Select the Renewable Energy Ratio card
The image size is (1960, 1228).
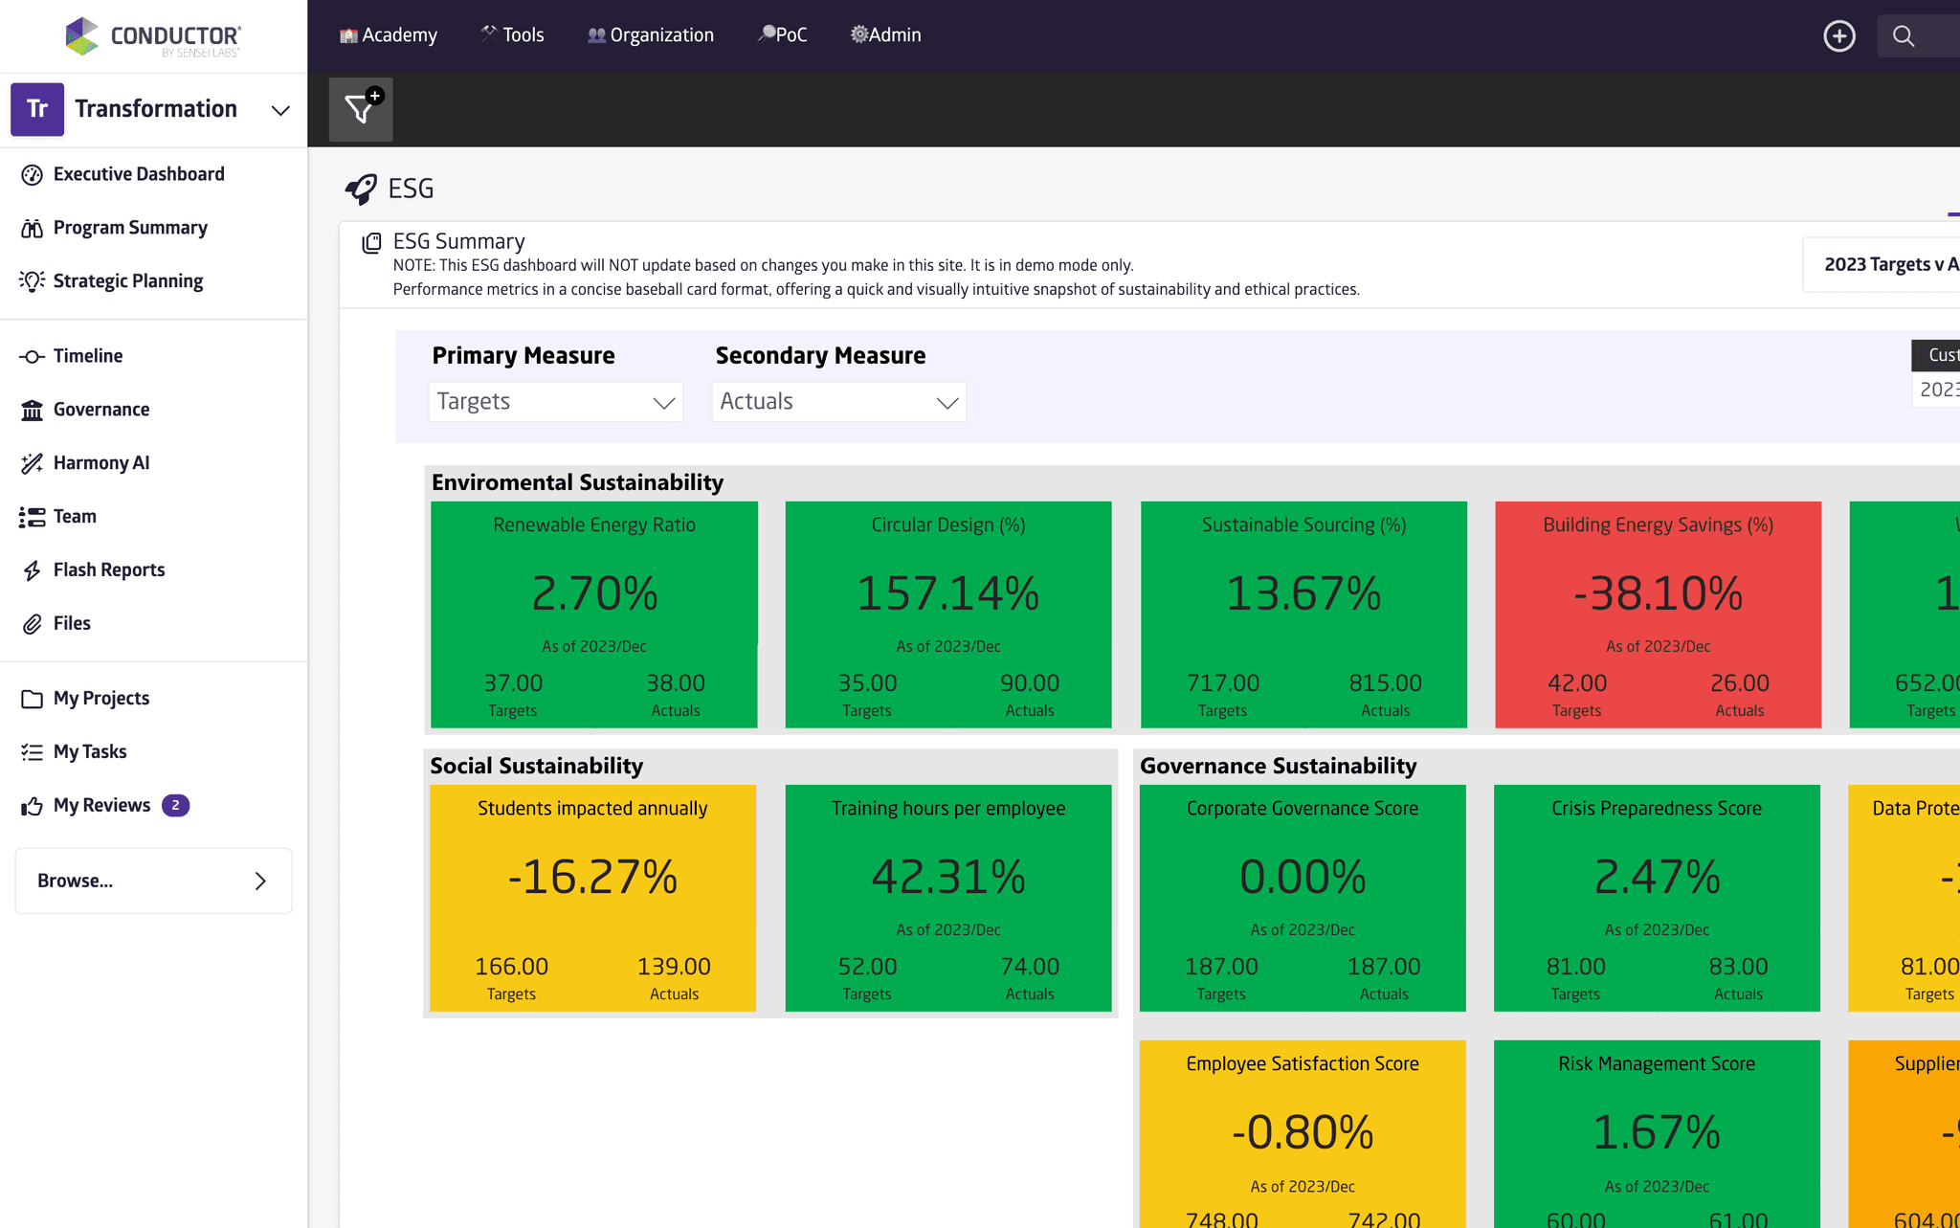594,614
